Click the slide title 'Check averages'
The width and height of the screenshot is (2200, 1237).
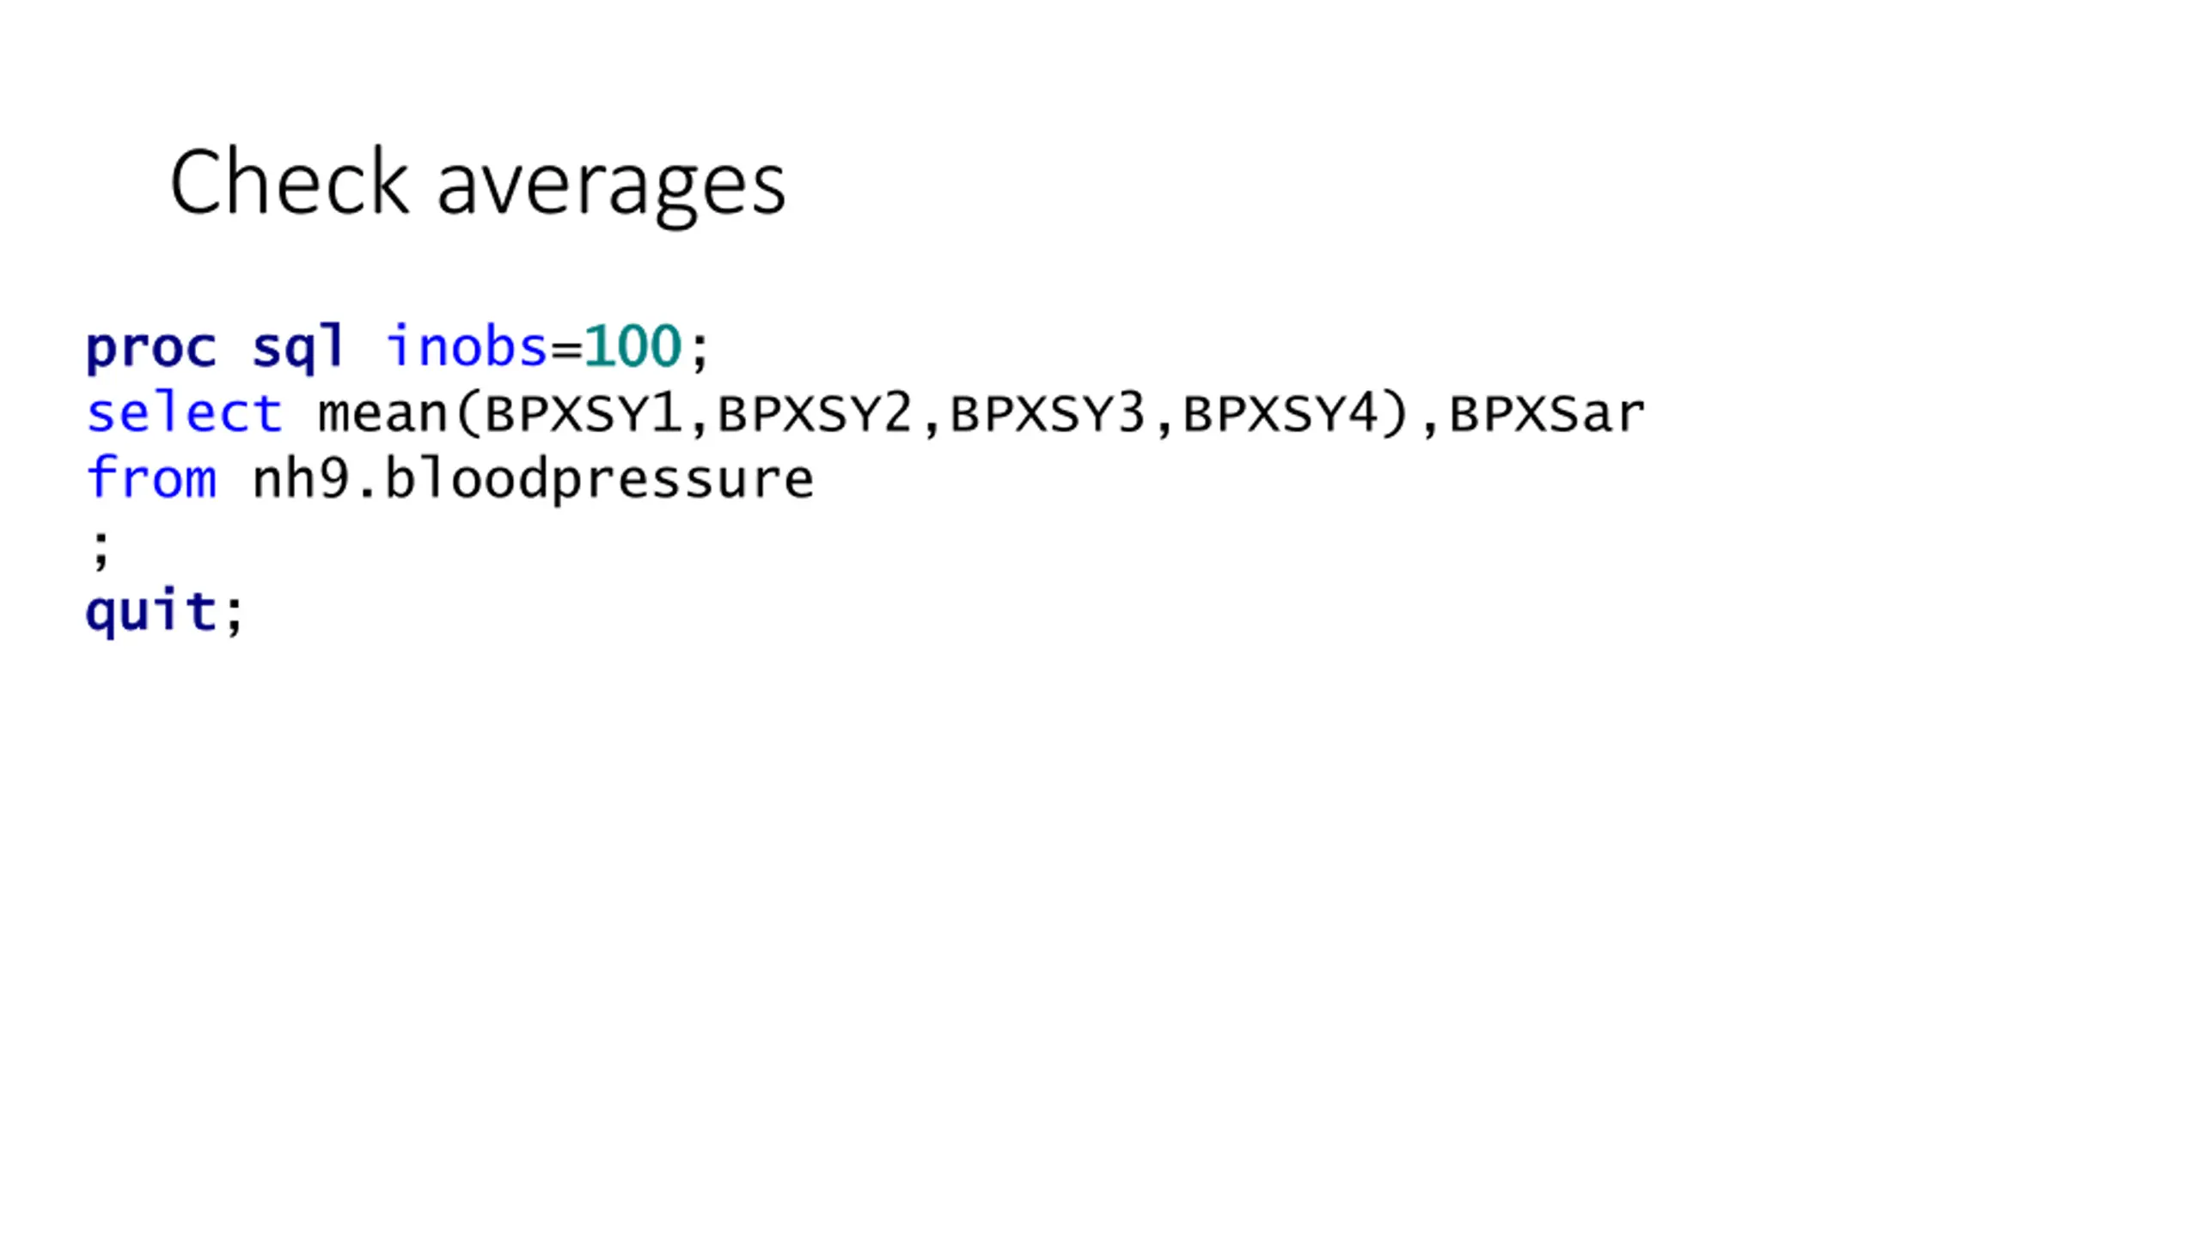pos(478,185)
